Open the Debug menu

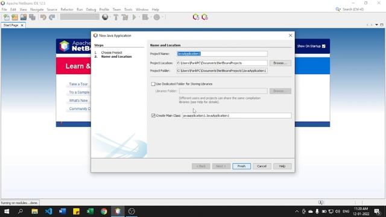click(x=91, y=10)
